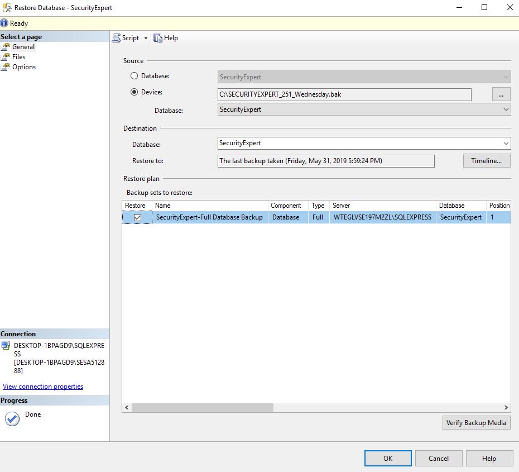This screenshot has height=472, width=519.
Task: Sort by the Position column header
Action: pos(498,206)
